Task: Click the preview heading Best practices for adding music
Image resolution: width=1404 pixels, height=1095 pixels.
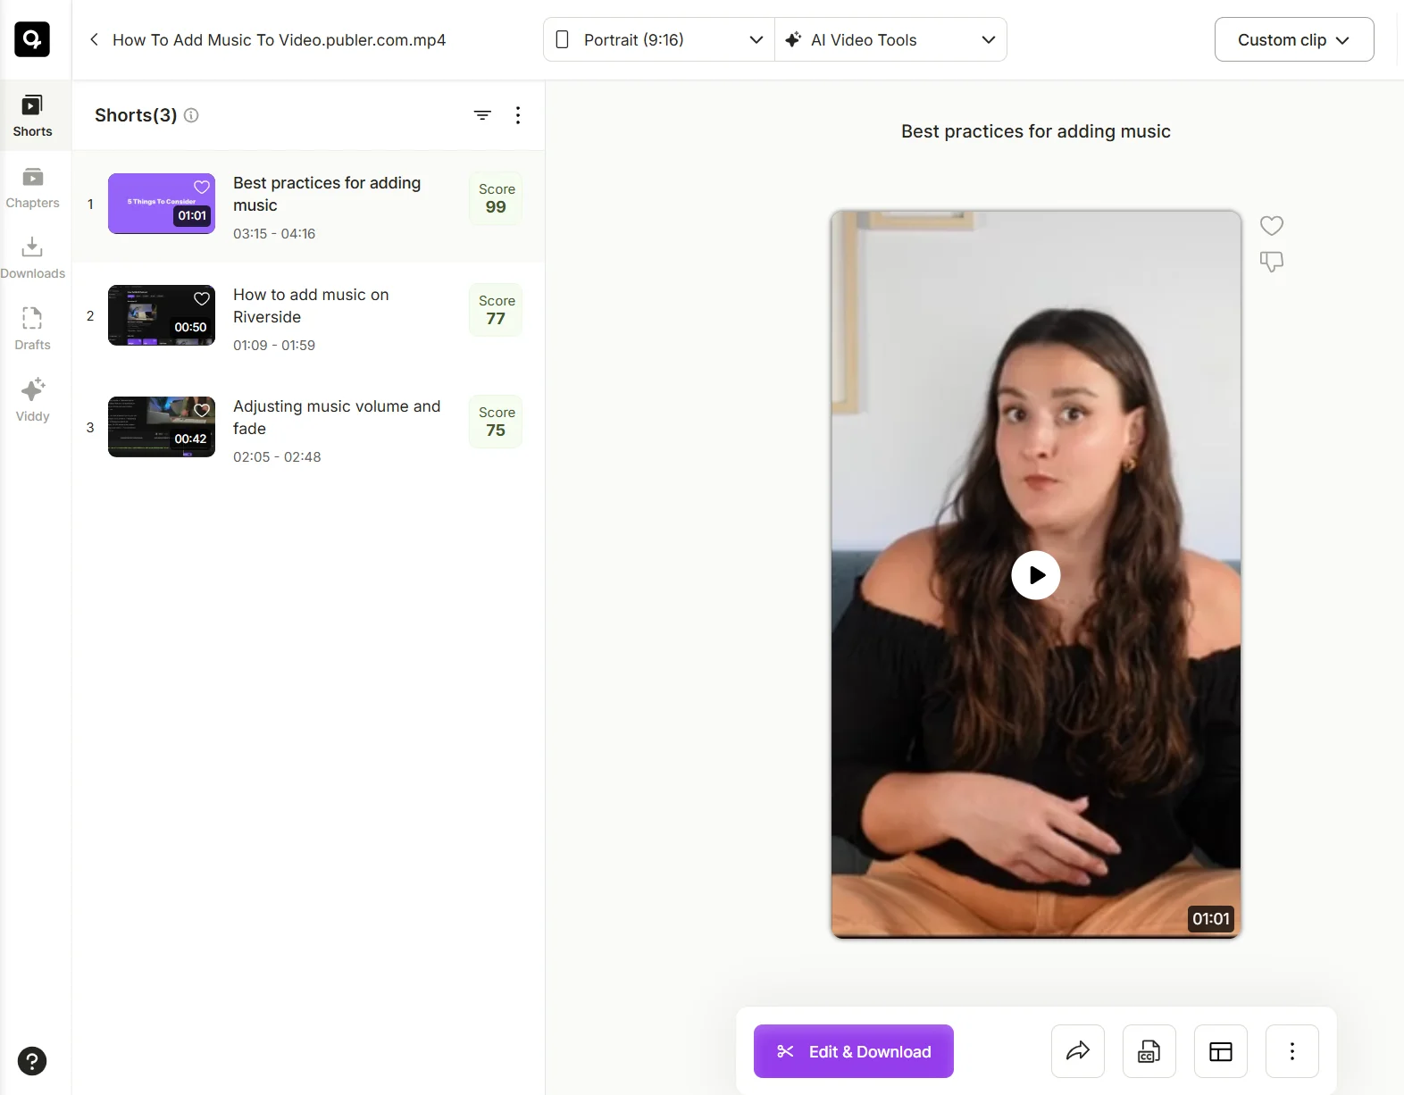Action: point(1036,131)
